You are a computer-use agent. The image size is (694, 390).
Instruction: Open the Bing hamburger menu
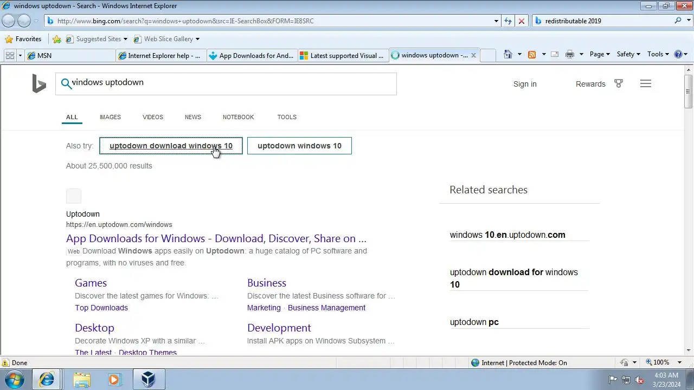pos(645,83)
